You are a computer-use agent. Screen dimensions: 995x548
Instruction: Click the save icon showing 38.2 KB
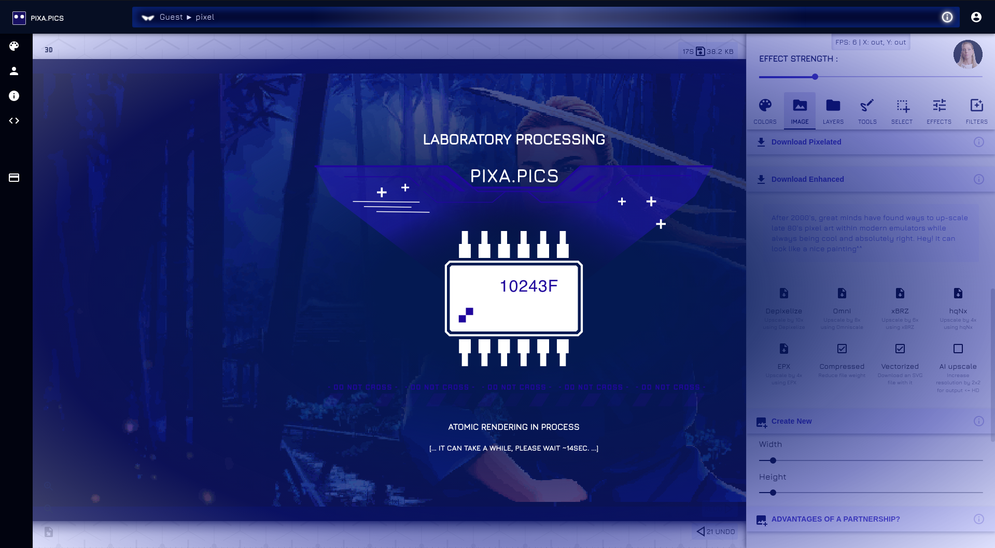[700, 51]
